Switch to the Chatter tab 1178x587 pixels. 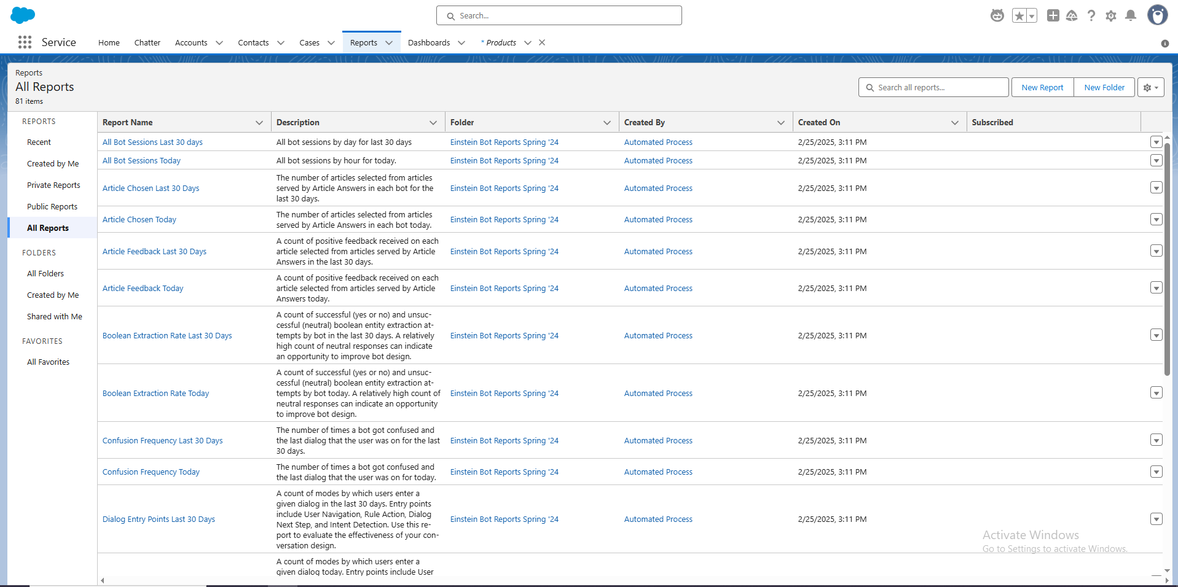click(x=147, y=43)
